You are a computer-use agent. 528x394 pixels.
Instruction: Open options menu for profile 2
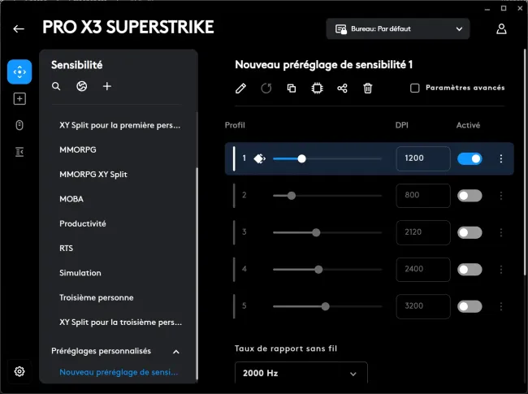coord(501,196)
